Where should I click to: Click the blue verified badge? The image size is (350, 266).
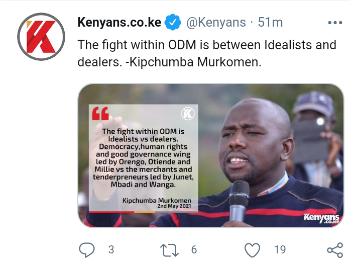point(173,22)
